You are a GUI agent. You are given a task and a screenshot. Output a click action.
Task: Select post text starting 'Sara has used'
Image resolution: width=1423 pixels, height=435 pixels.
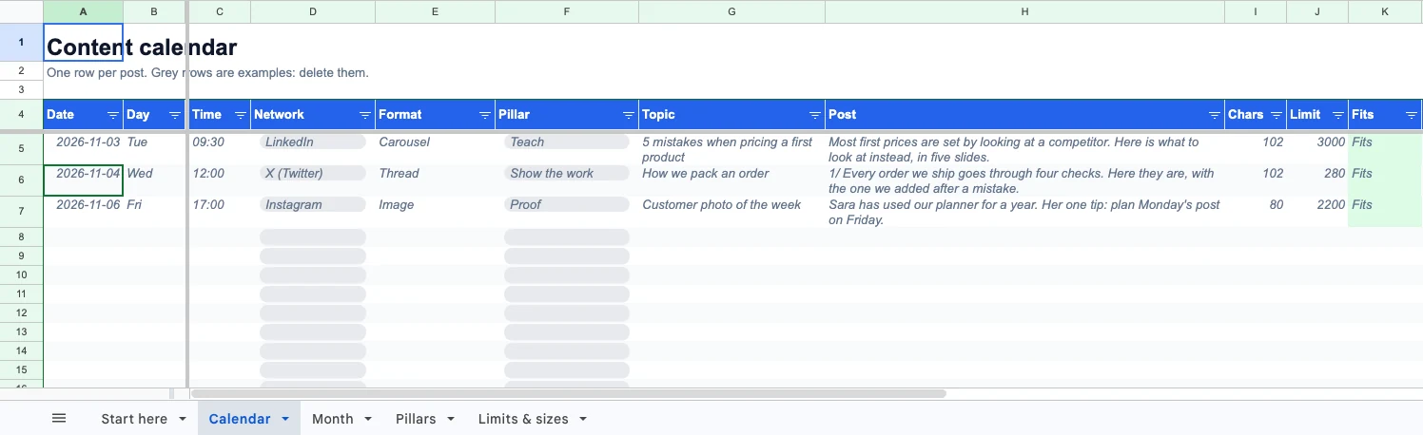coord(1024,211)
